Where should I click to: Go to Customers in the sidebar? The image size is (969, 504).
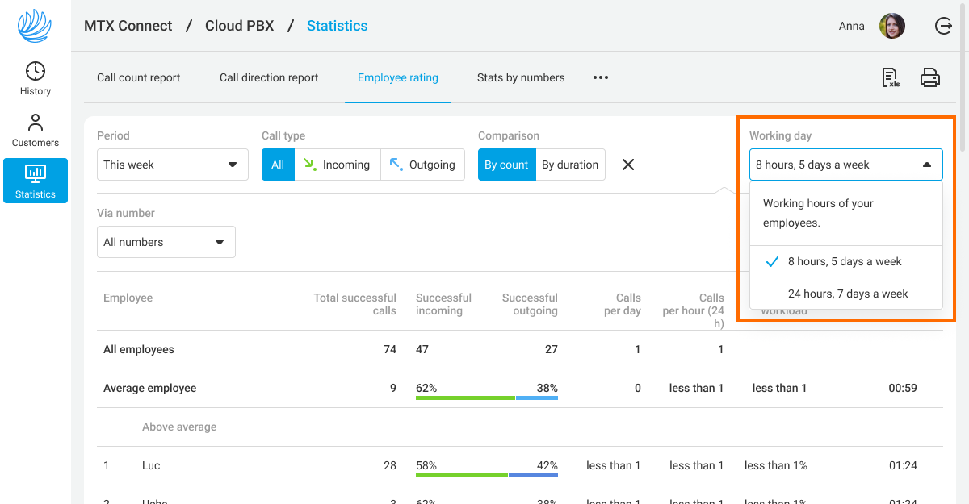coord(36,130)
